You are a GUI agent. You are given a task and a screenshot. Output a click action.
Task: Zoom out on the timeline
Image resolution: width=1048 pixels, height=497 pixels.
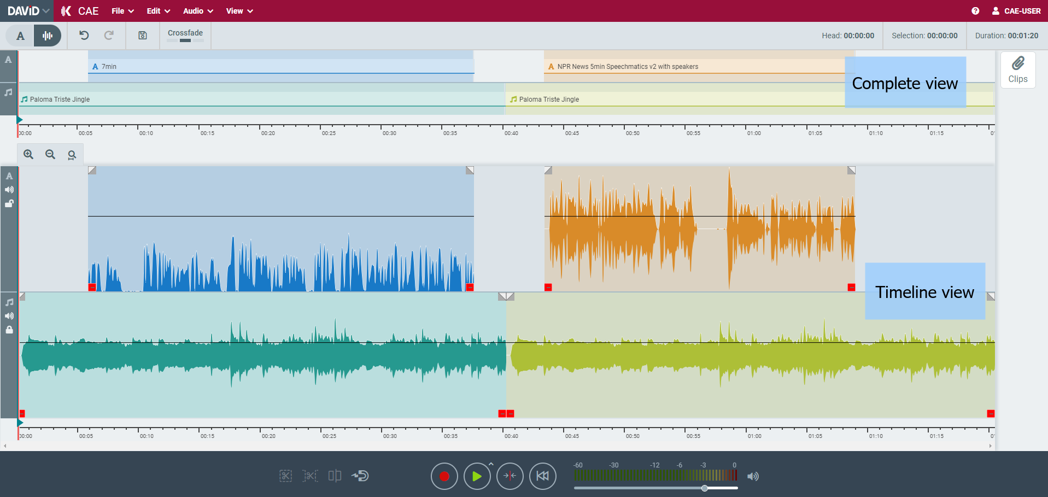[x=50, y=154]
